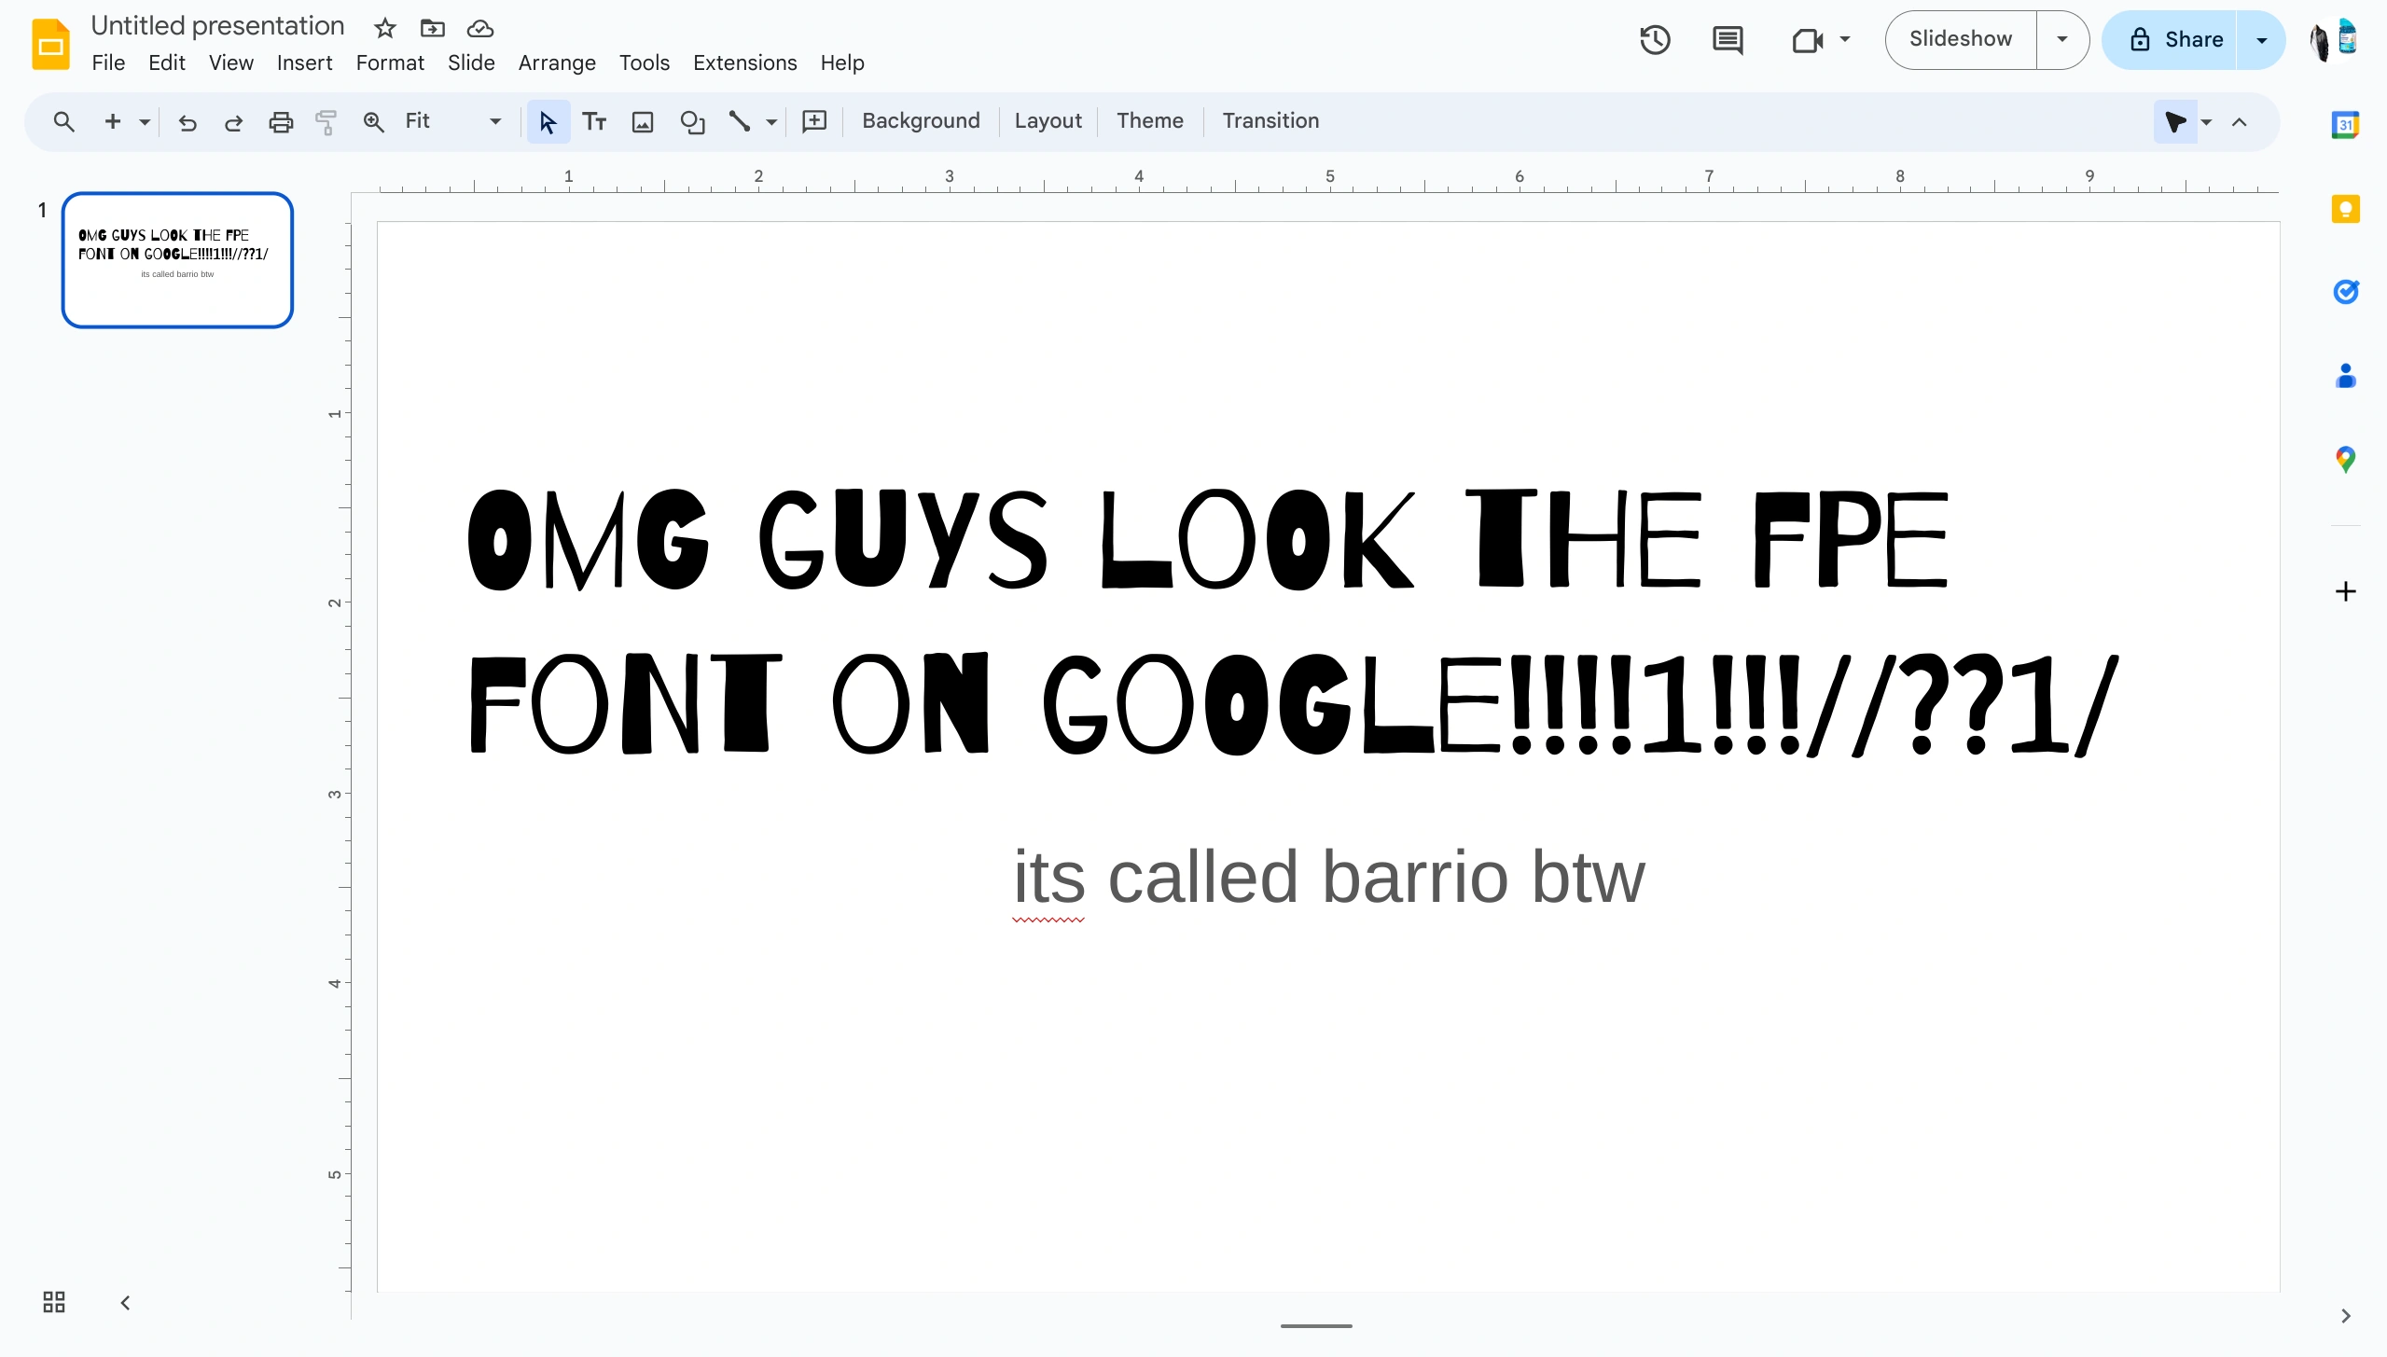Click the Background button
The height and width of the screenshot is (1357, 2387).
(x=921, y=121)
